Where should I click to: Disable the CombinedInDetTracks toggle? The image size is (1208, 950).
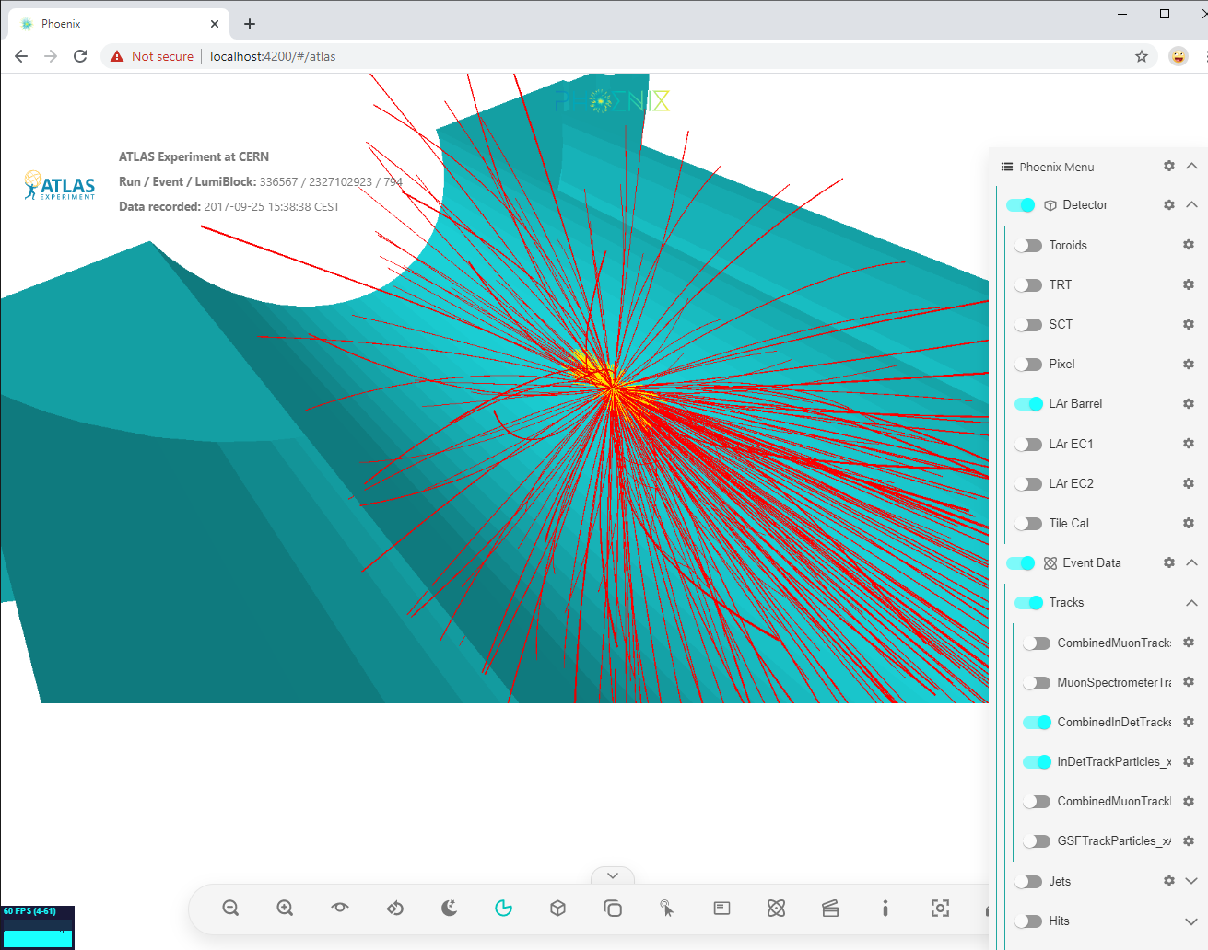pyautogui.click(x=1037, y=722)
